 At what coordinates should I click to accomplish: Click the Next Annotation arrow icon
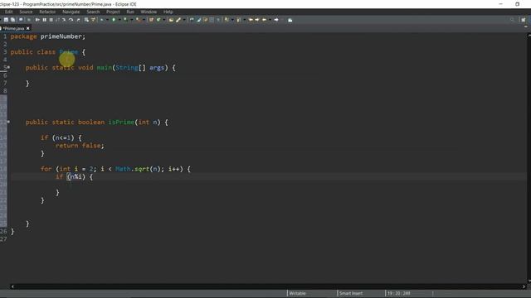click(x=227, y=20)
